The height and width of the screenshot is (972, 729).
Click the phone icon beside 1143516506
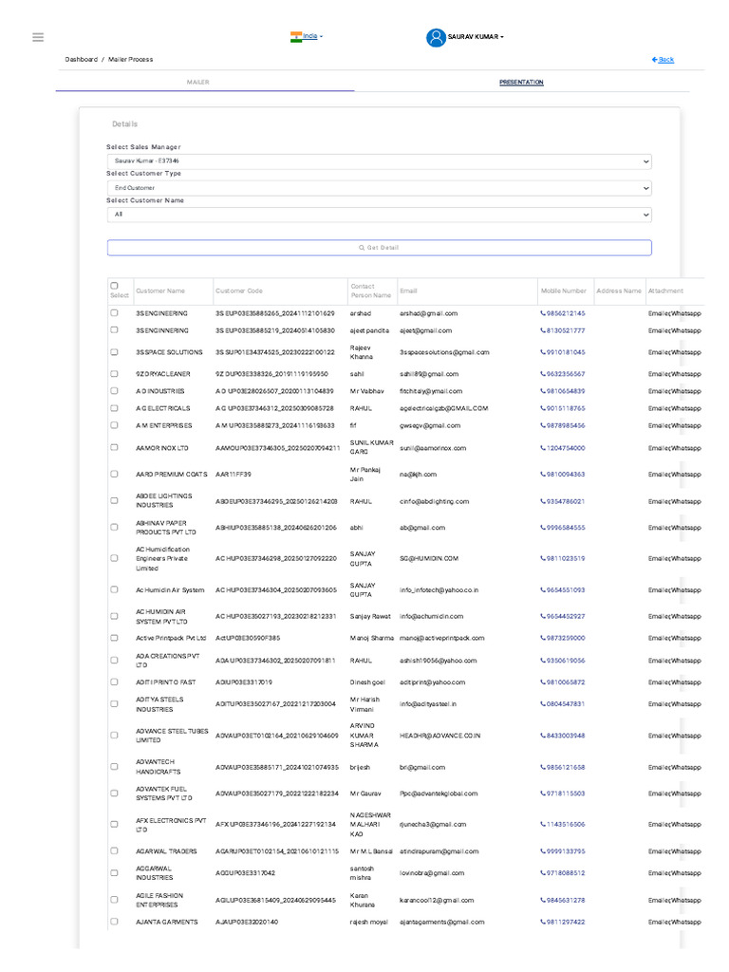coord(543,825)
